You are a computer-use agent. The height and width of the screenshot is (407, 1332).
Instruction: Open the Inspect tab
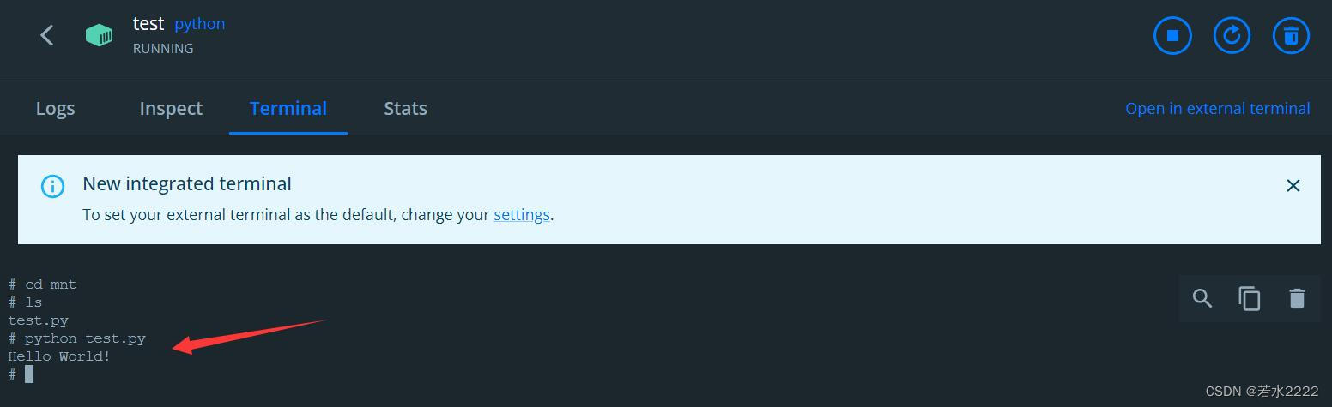tap(171, 108)
